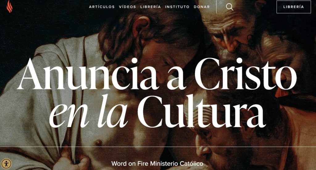Open the Instituto navigation link
The width and height of the screenshot is (316, 170).
(177, 7)
